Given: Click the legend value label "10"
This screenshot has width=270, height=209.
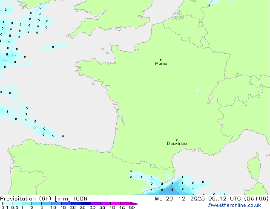Looking at the screenshot, I should coord(53,207).
